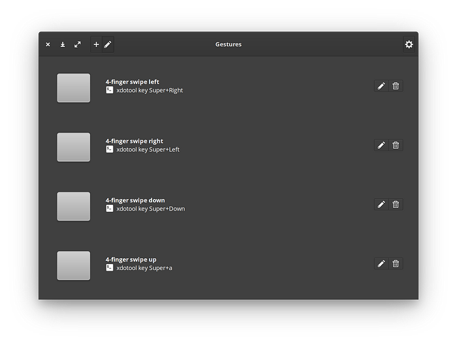
Task: Select the "4-finger swipe down" title
Action: 135,200
